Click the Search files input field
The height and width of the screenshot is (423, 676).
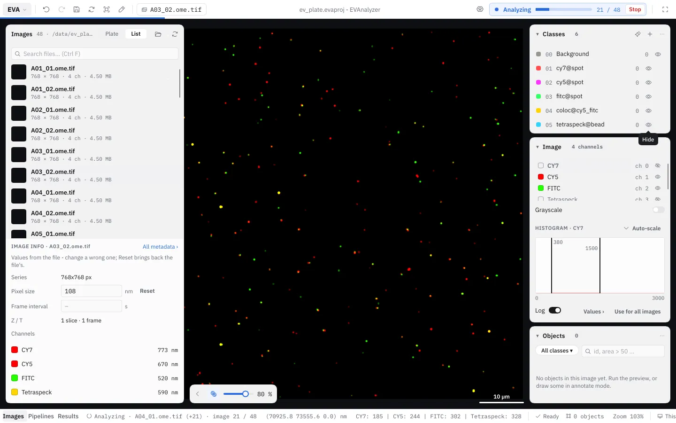[95, 54]
